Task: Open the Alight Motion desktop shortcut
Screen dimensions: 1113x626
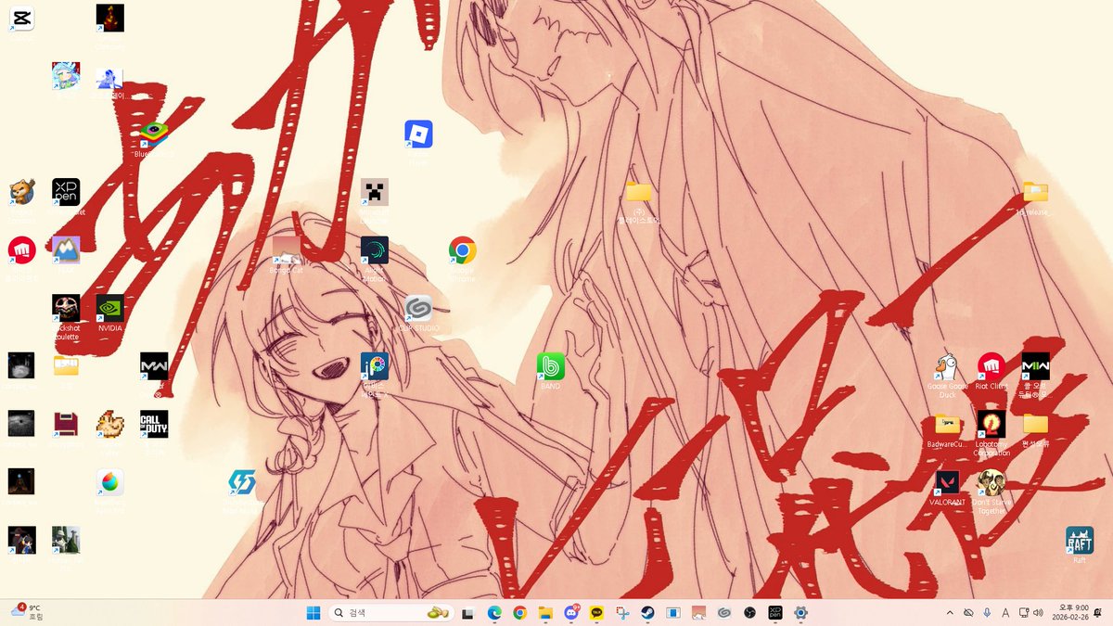Action: [x=375, y=250]
